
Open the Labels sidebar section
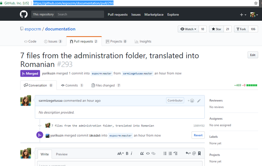[214, 137]
